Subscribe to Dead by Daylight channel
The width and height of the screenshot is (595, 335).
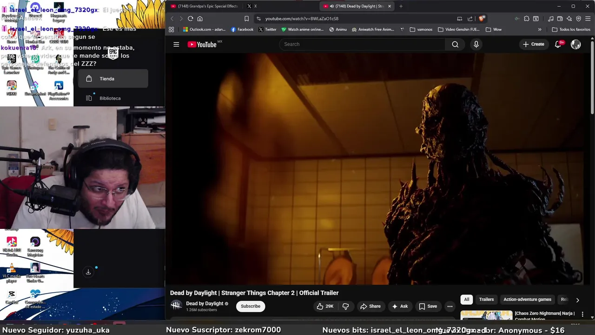[x=251, y=306]
